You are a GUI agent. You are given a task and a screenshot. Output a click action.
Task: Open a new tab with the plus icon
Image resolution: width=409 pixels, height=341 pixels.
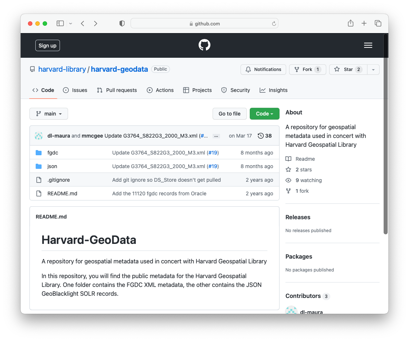pyautogui.click(x=364, y=24)
